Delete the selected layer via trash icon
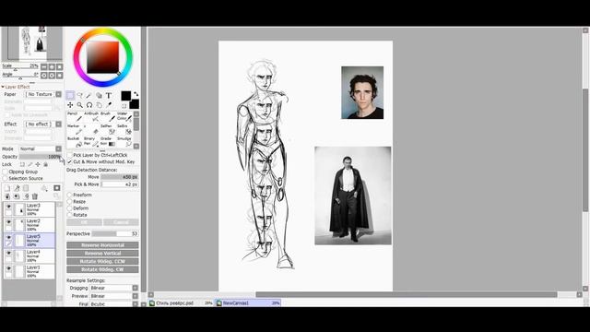The width and height of the screenshot is (590, 332). [x=35, y=196]
